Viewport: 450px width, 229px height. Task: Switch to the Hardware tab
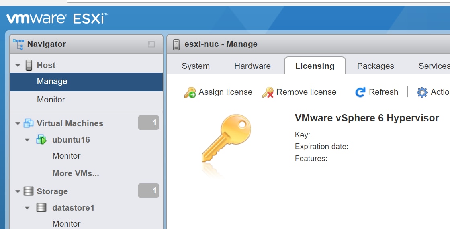[253, 66]
